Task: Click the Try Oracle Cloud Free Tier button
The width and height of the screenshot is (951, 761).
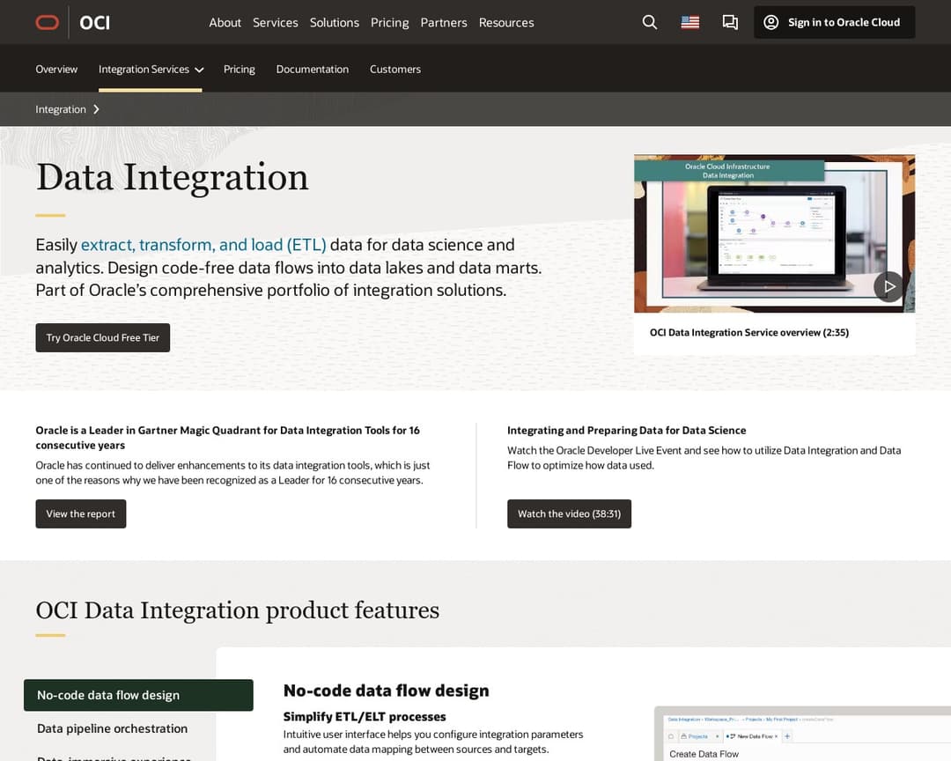Action: coord(102,337)
